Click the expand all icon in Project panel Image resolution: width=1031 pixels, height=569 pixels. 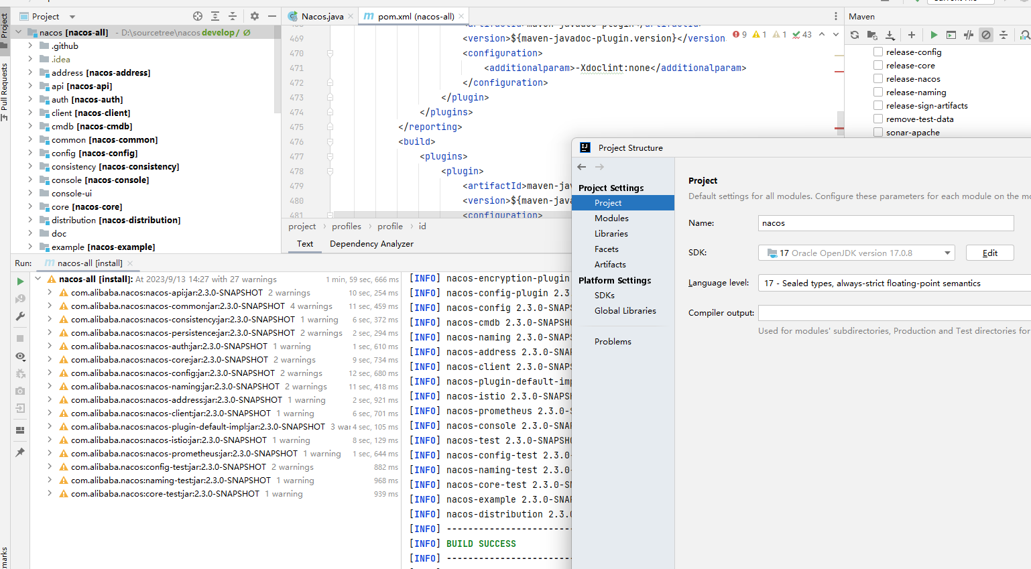[x=215, y=16]
